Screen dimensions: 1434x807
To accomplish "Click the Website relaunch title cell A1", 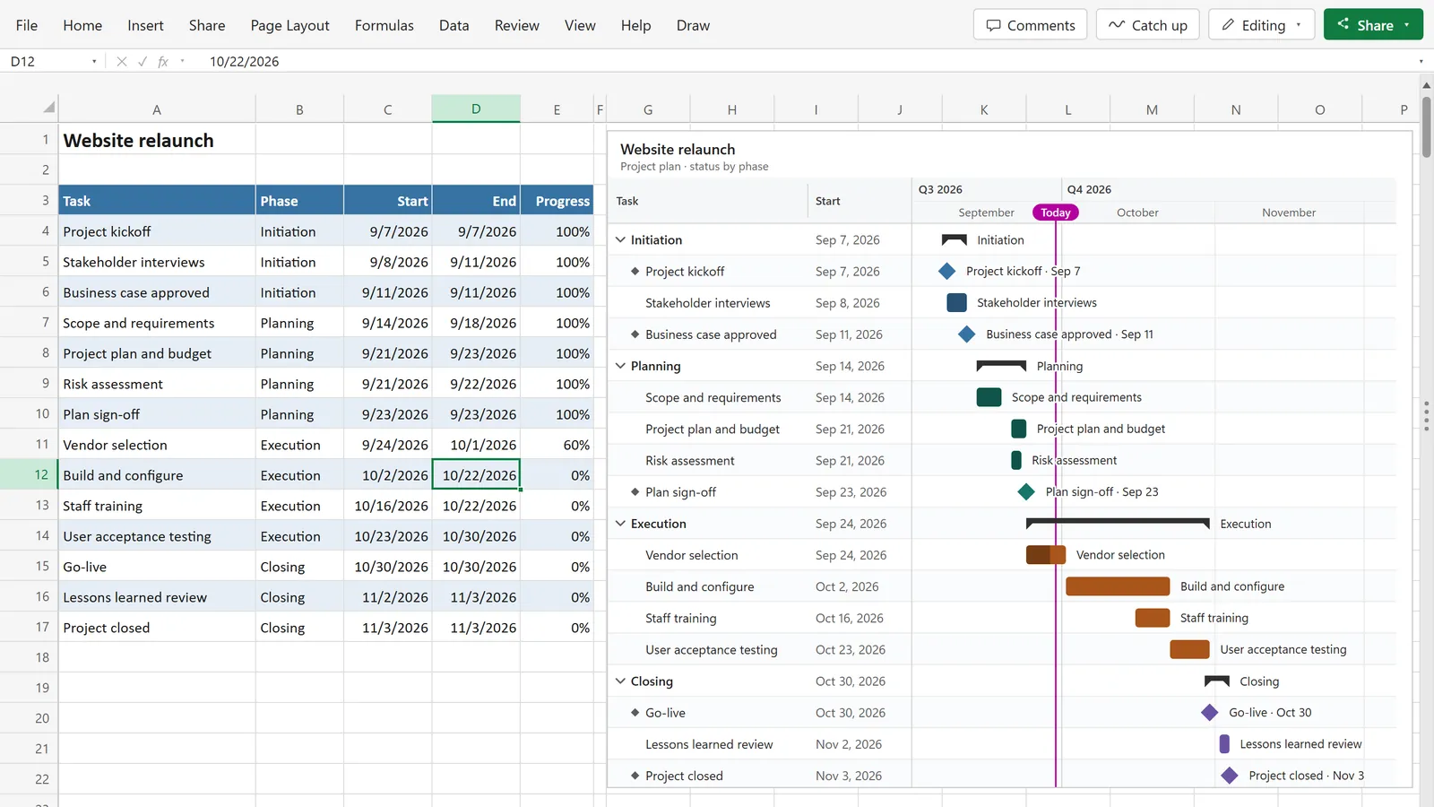I will (x=157, y=140).
